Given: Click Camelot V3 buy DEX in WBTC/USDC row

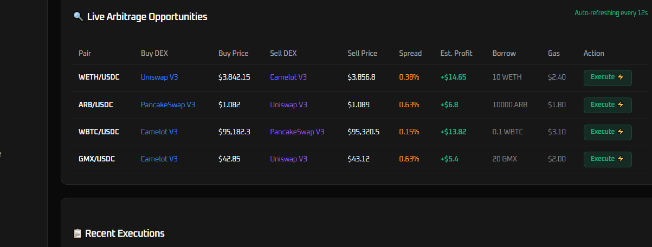Looking at the screenshot, I should [159, 132].
